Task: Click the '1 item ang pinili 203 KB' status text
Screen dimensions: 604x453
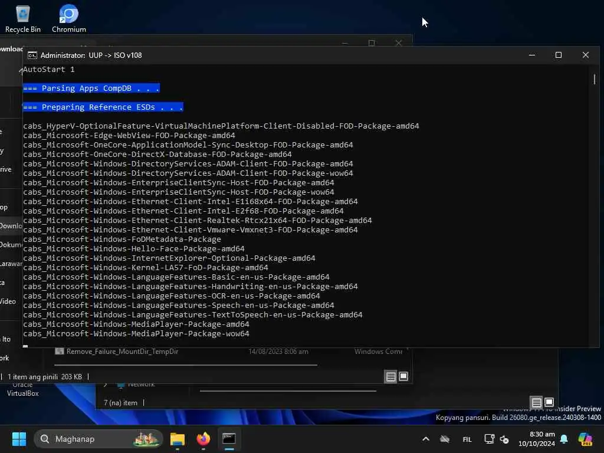Action: [x=45, y=377]
